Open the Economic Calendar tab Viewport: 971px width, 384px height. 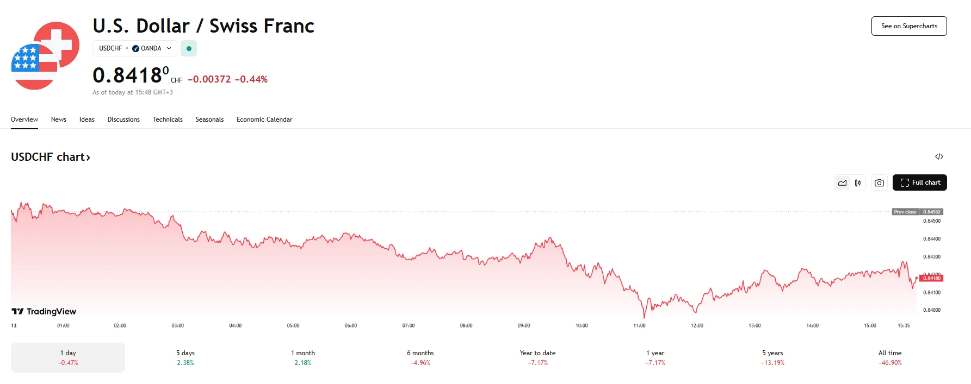[264, 119]
